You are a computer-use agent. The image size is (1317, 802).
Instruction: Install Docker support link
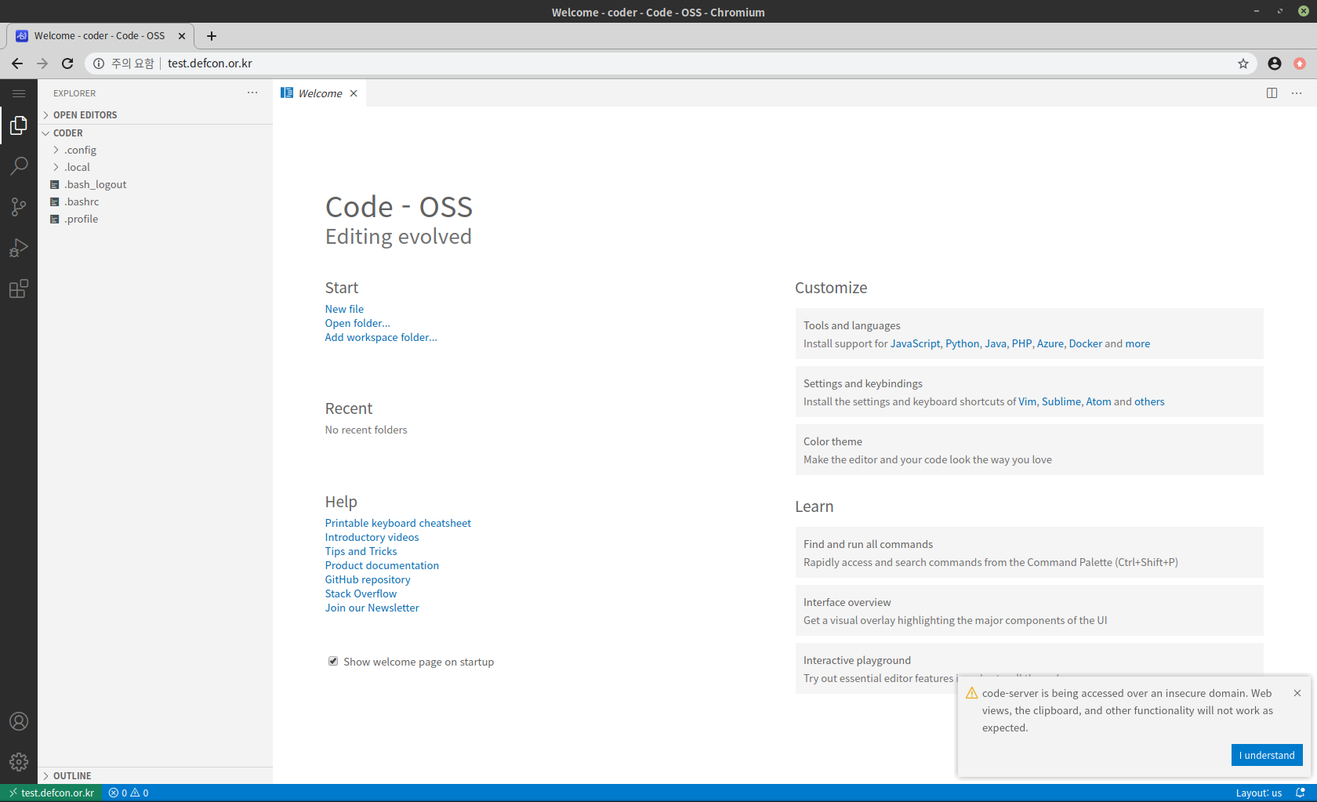click(1085, 343)
